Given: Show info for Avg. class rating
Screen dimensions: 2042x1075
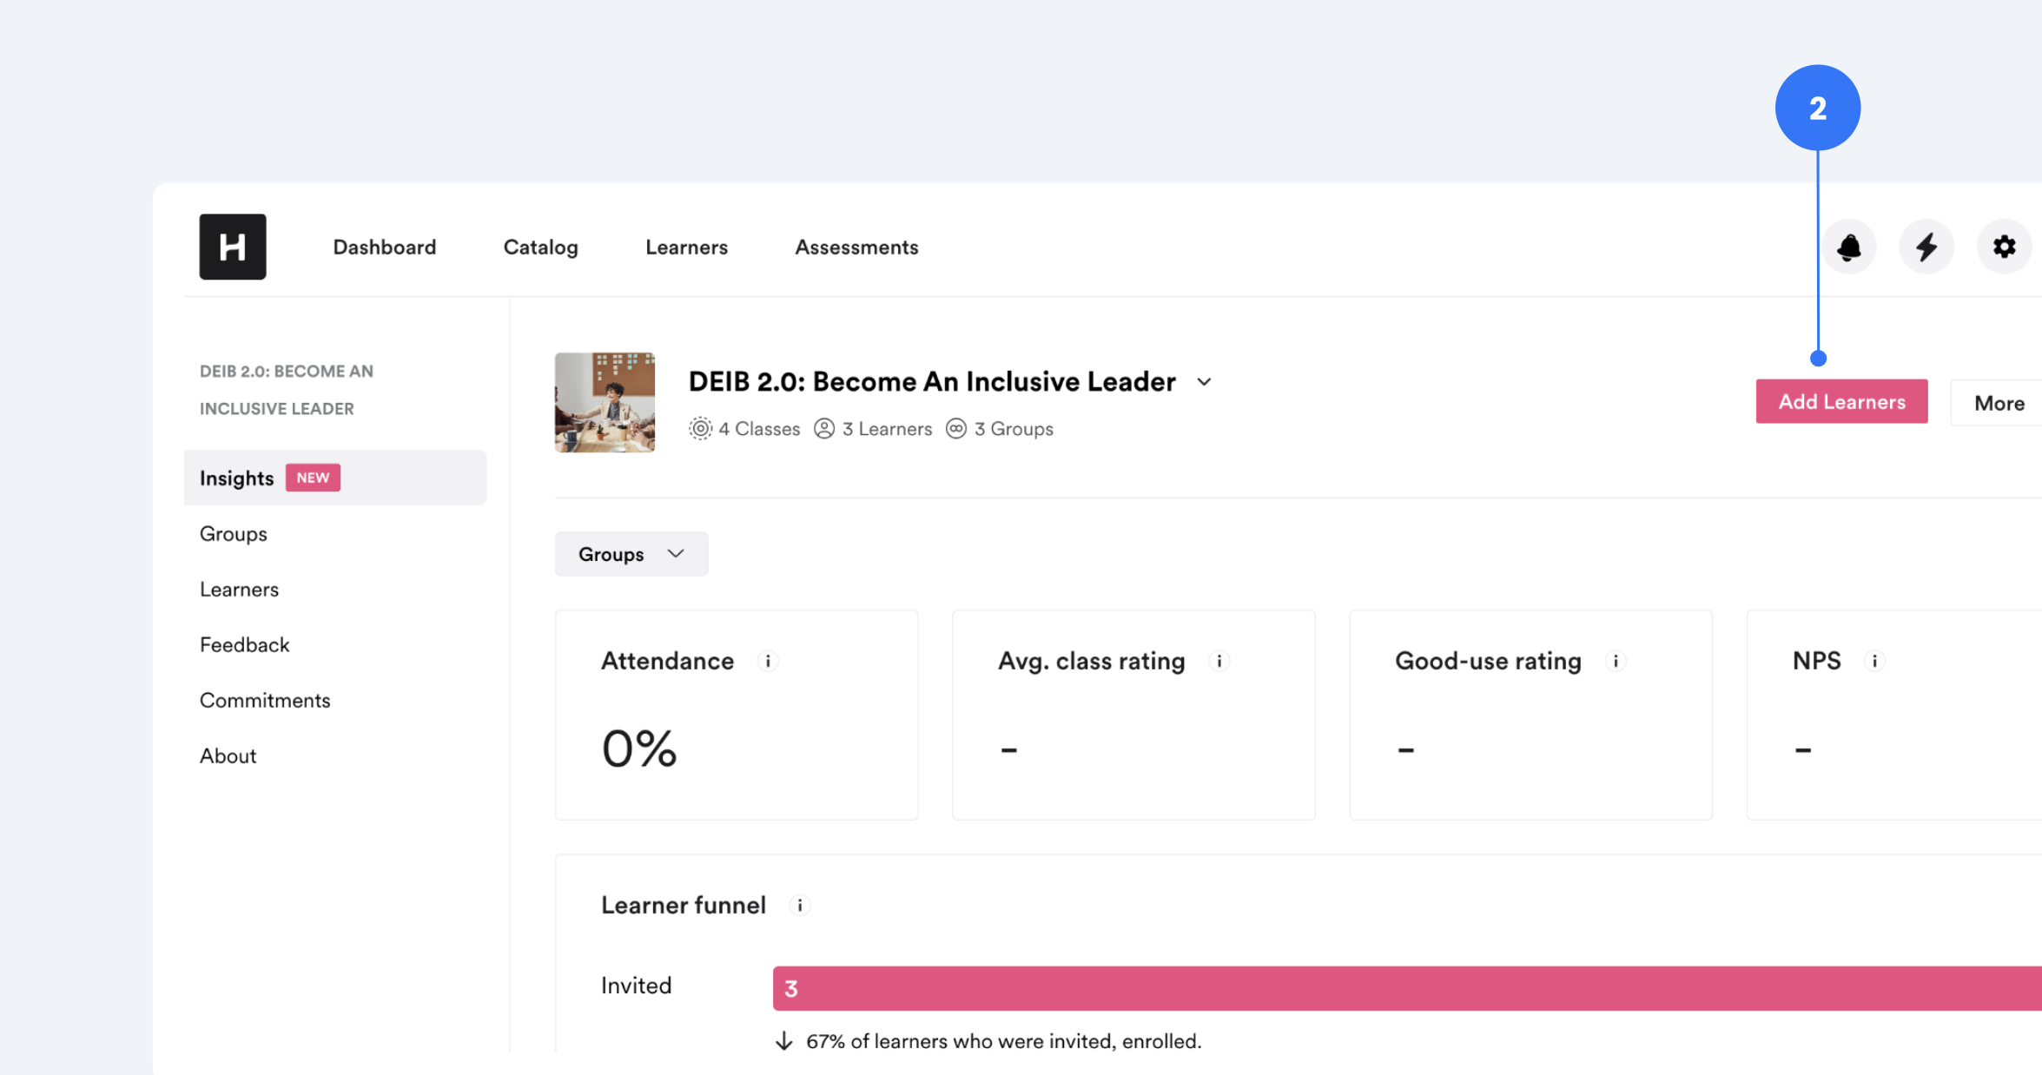Looking at the screenshot, I should pos(1219,662).
